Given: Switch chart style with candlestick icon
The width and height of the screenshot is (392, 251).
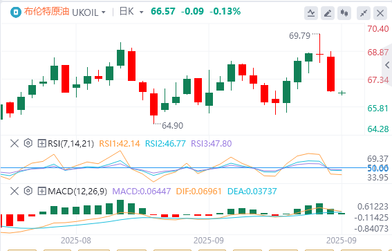Looking at the screenshot, I should point(344,13).
